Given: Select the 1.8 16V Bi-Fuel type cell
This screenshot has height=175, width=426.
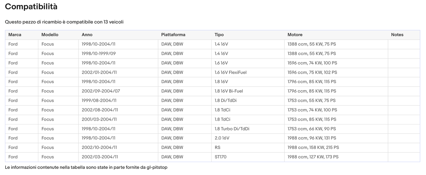Looking at the screenshot, I should (x=229, y=91).
